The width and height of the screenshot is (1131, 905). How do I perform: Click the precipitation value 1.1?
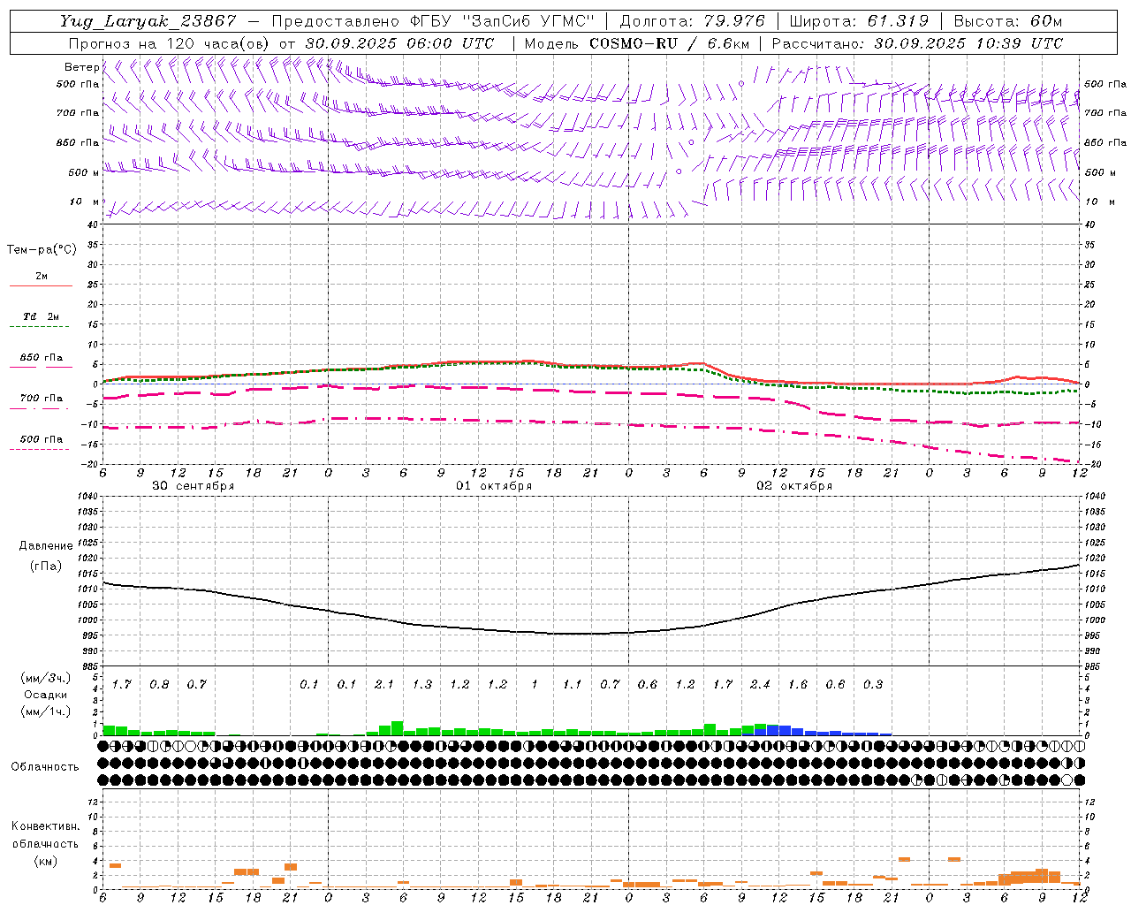(573, 685)
